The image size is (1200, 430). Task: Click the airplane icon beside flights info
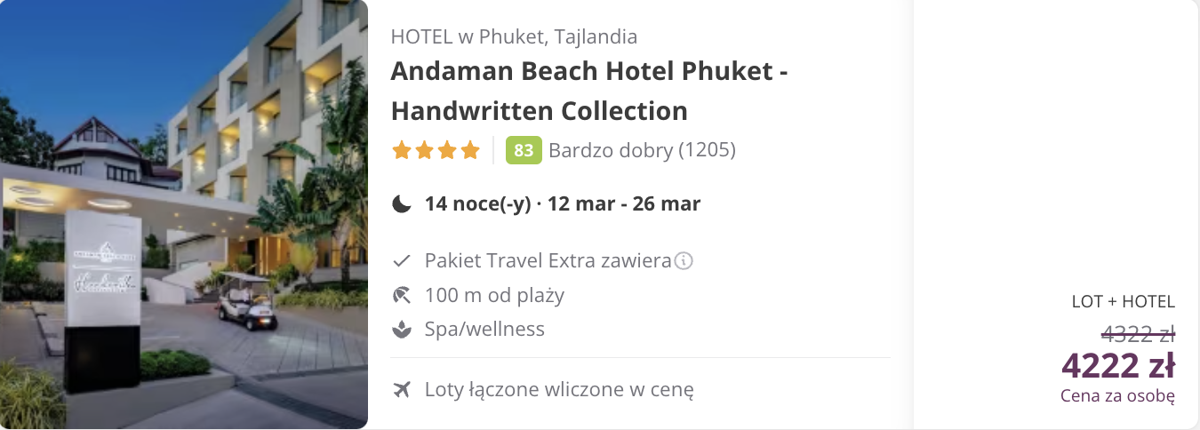402,389
